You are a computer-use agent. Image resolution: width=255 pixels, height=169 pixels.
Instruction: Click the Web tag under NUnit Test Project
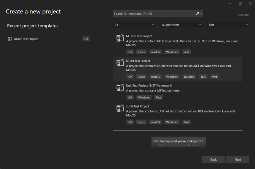(215, 77)
